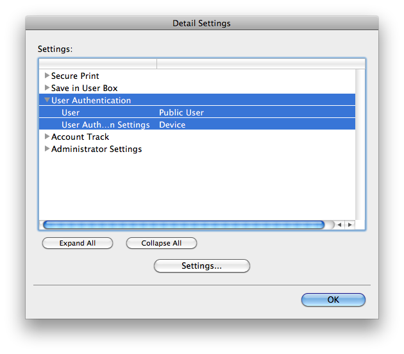Collapse the User Authentication disclosure triangle
This screenshot has height=354, width=404.
47,100
